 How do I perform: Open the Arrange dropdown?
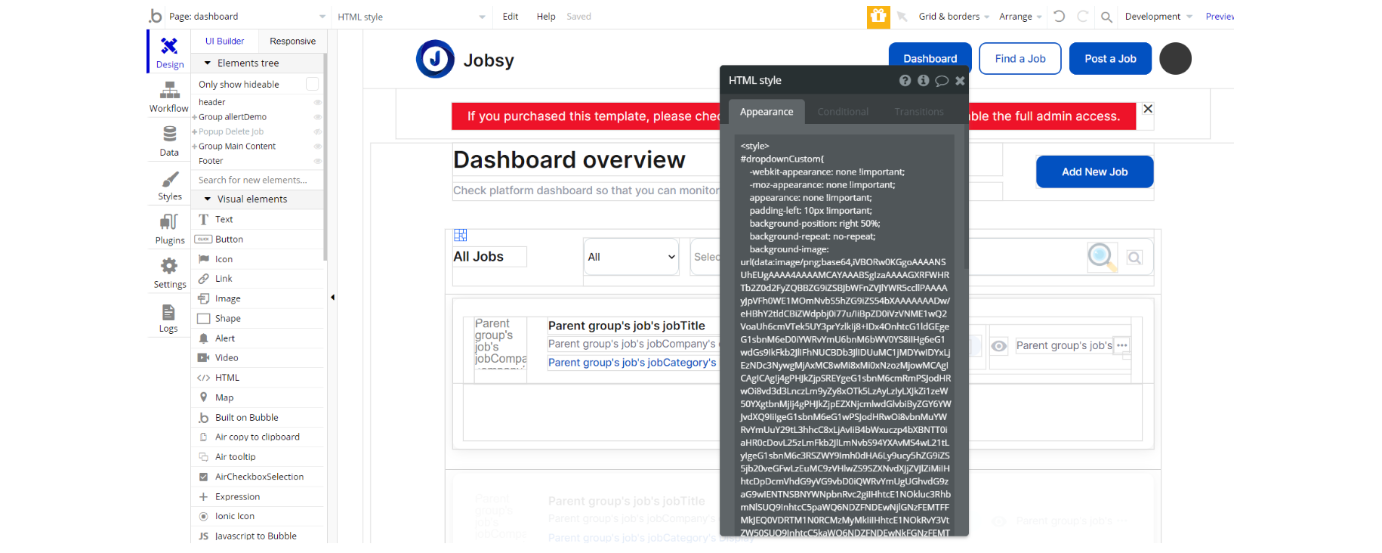(x=1020, y=17)
